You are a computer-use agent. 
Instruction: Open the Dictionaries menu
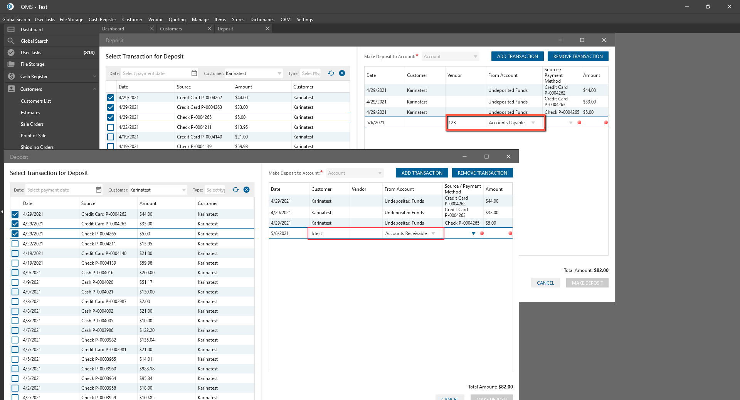[x=262, y=20]
